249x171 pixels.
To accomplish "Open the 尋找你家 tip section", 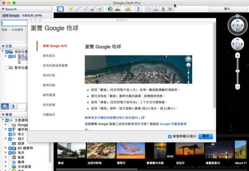I will coord(49,75).
